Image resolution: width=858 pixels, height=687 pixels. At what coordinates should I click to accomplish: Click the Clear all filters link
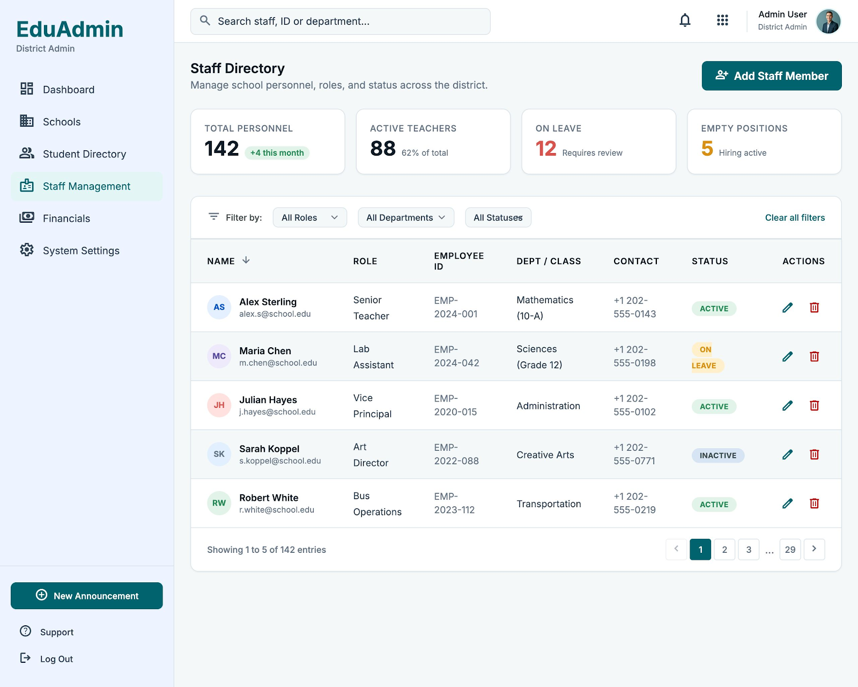(795, 217)
